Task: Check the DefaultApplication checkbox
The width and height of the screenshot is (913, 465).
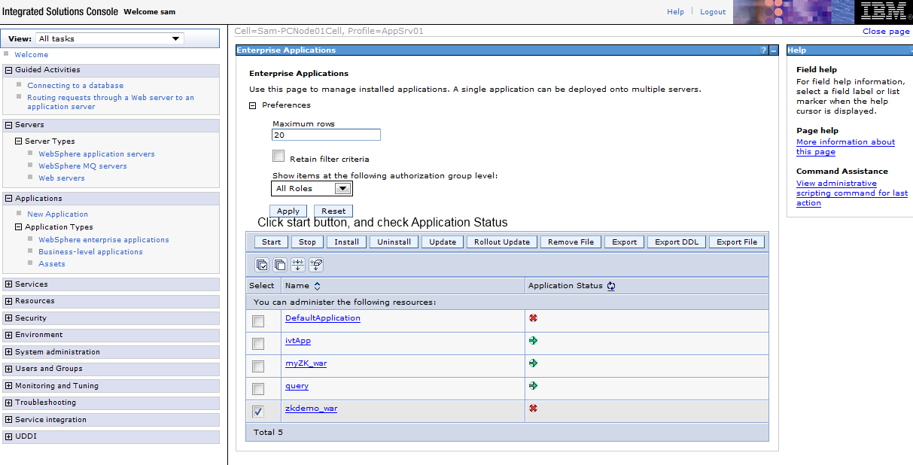Action: tap(258, 321)
